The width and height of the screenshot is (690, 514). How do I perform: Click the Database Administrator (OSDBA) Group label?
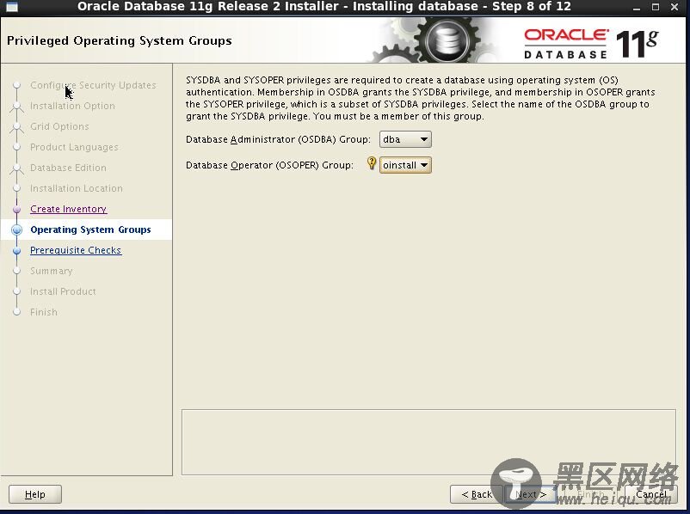278,139
